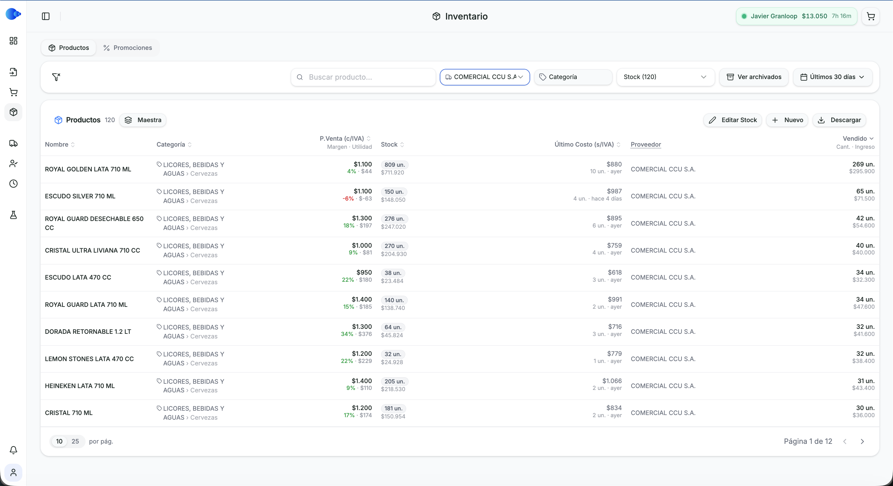Toggle the sidebar panel icon
Screen dimensions: 893x486
click(46, 16)
